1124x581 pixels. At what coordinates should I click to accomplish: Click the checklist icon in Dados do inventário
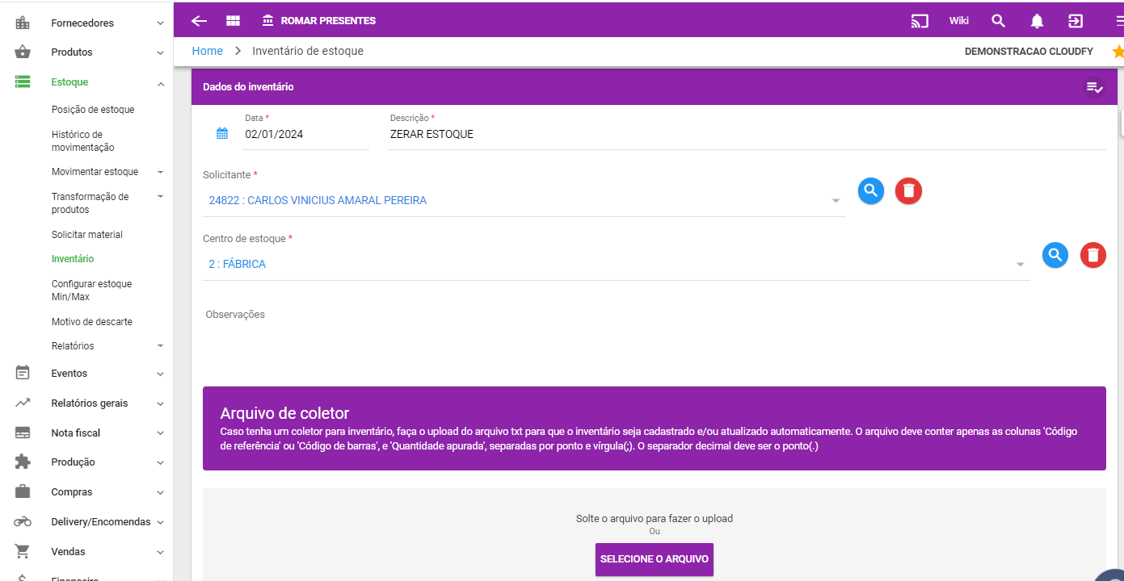click(1094, 87)
